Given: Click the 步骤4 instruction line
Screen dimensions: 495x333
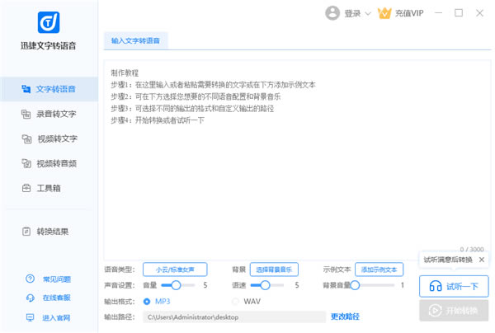Looking at the screenshot, I should pyautogui.click(x=158, y=120).
